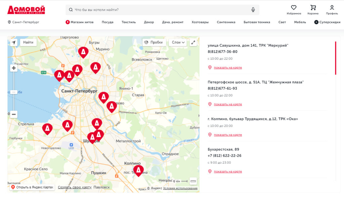This screenshot has width=344, height=198.
Task: Open the Корзина shopping cart
Action: (313, 7)
